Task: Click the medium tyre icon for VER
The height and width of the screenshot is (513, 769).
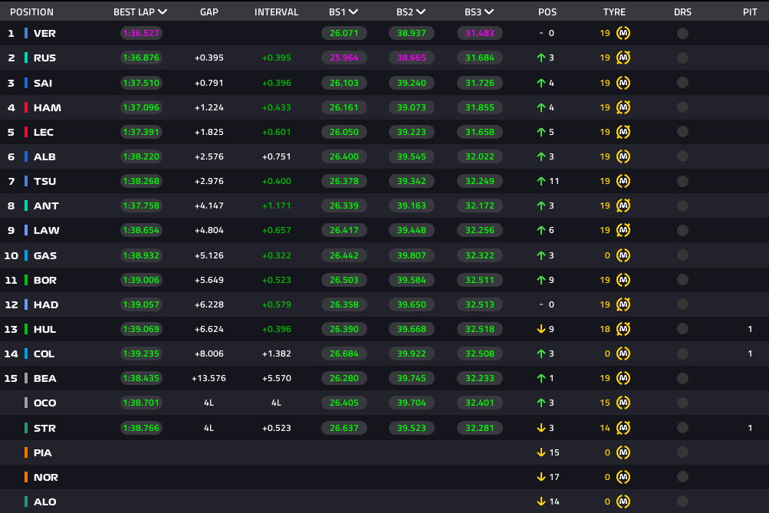Action: pos(623,33)
